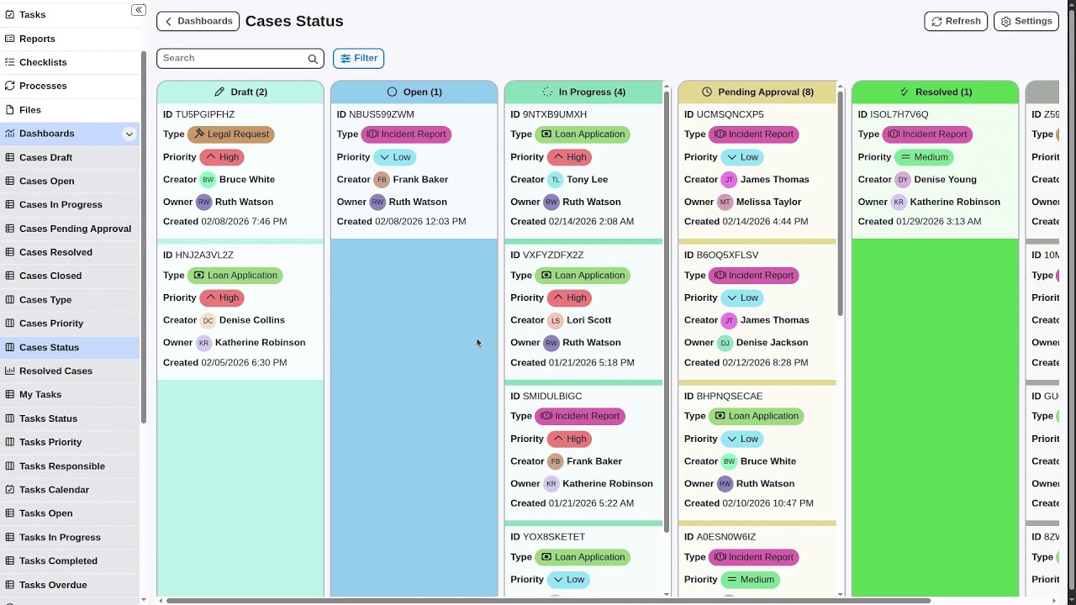Click created date 01/29/2026 3:13 AM

pyautogui.click(x=939, y=222)
